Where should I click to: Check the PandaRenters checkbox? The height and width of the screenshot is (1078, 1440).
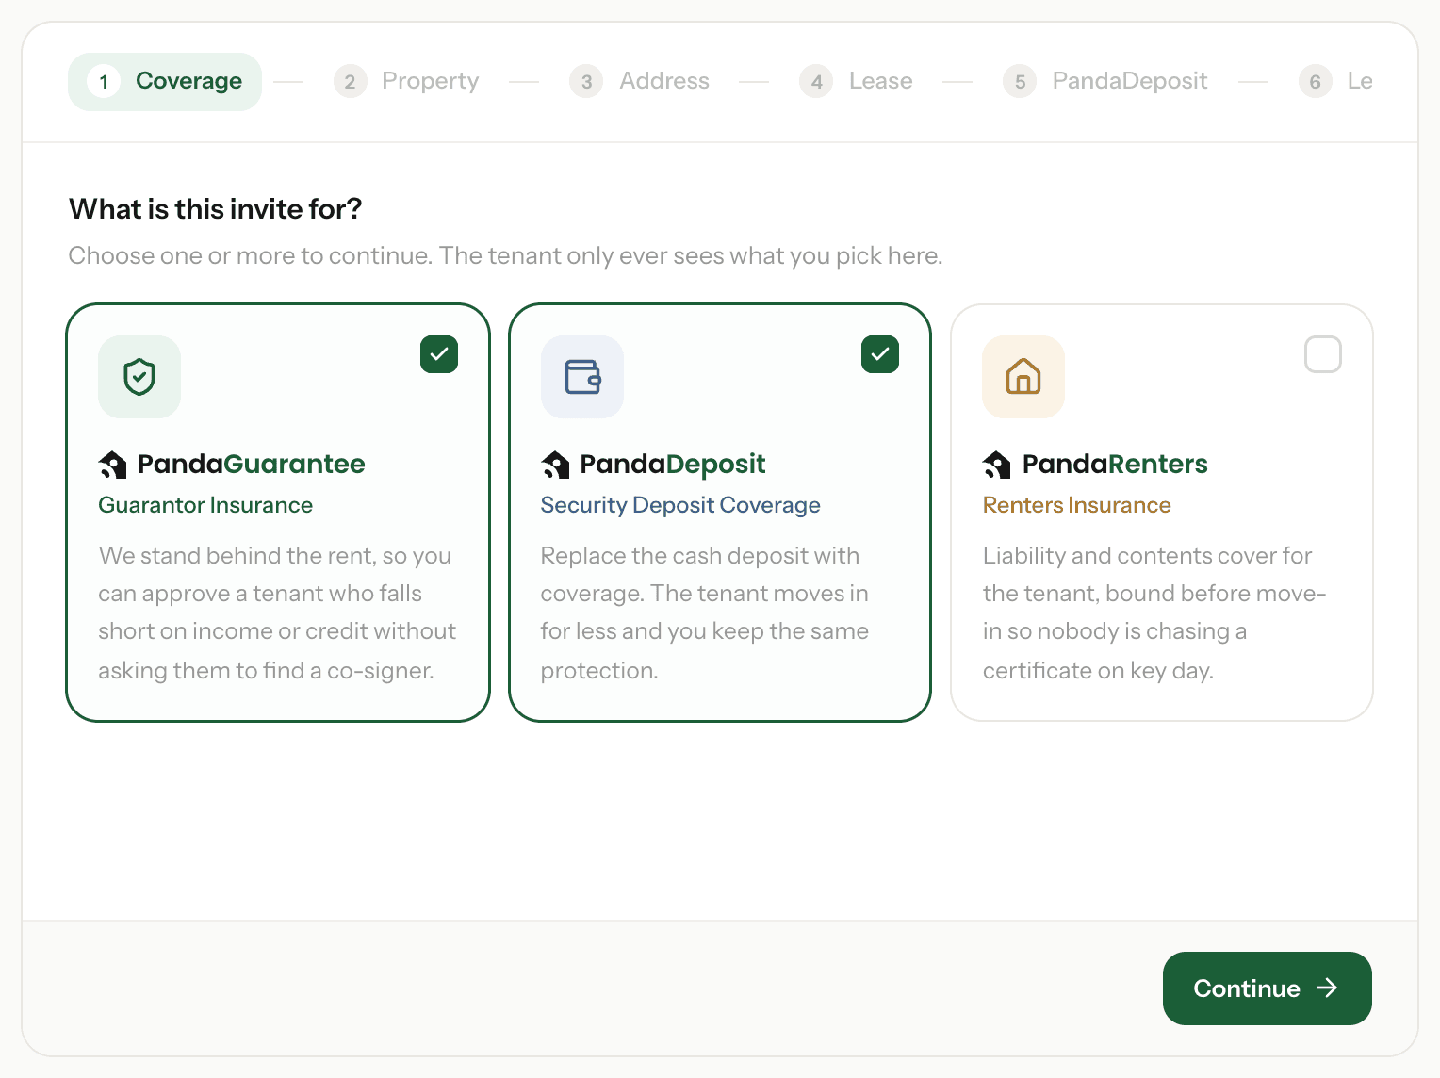1323,354
